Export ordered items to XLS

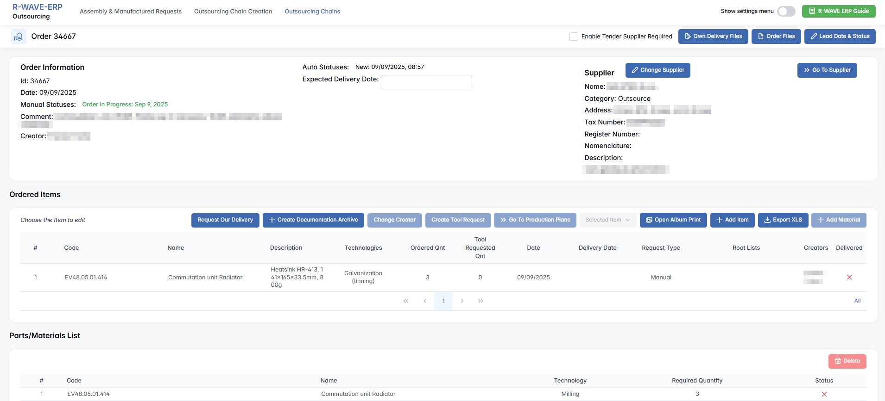point(783,220)
